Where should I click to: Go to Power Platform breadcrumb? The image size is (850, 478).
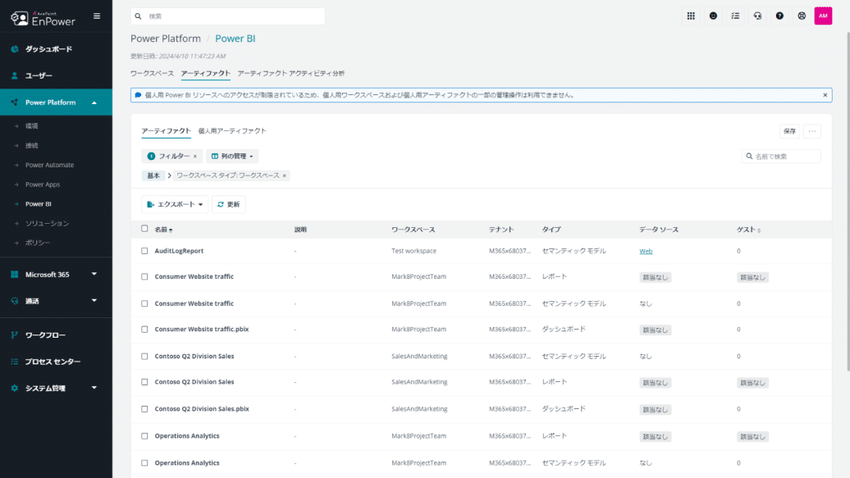(x=166, y=39)
